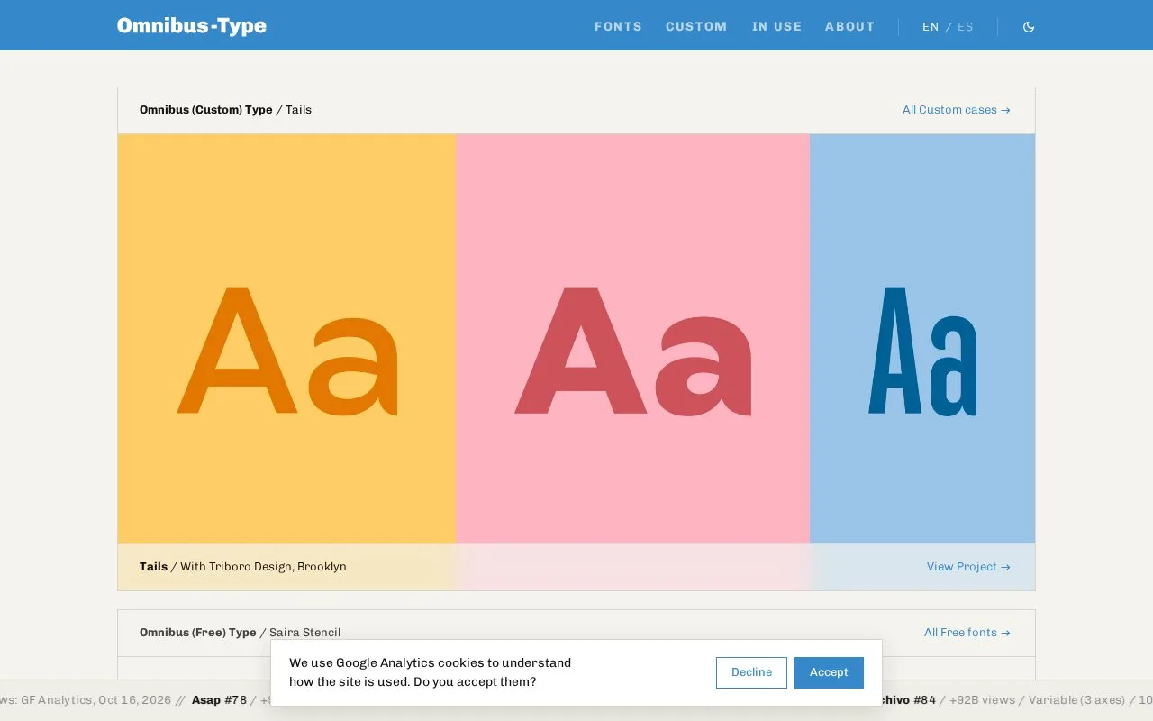Image resolution: width=1153 pixels, height=721 pixels.
Task: Click the "Omnibus (Custom) Type / Tails" heading
Action: [x=225, y=110]
